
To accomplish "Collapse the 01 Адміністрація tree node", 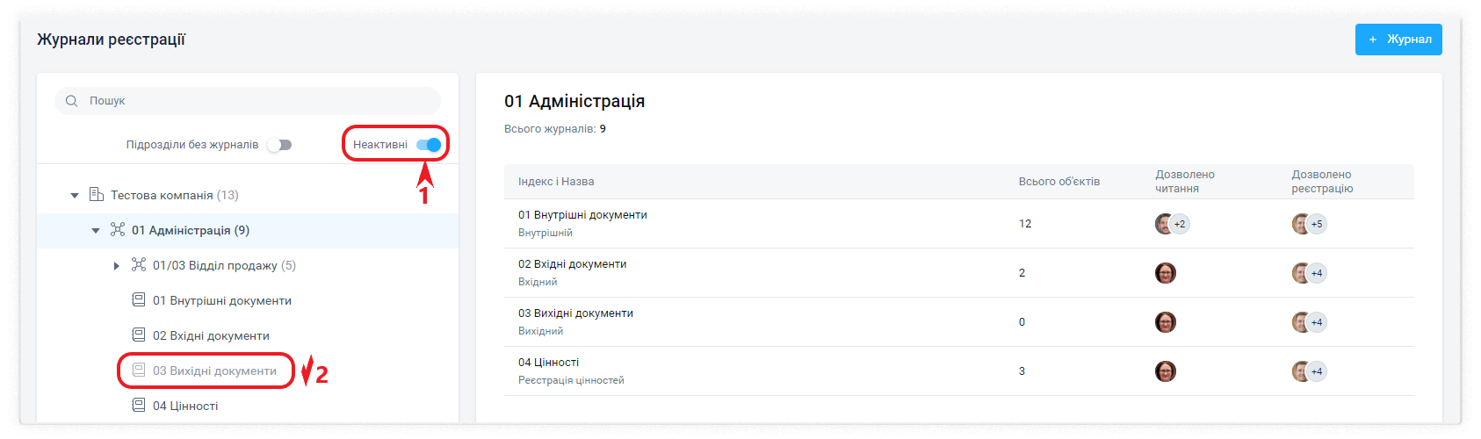I will [96, 230].
